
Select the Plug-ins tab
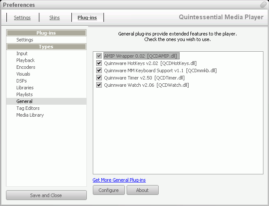pos(87,18)
